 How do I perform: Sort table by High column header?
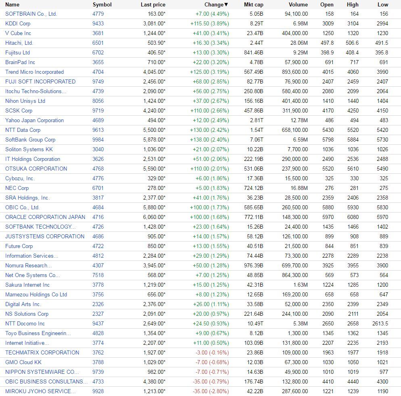pos(353,4)
